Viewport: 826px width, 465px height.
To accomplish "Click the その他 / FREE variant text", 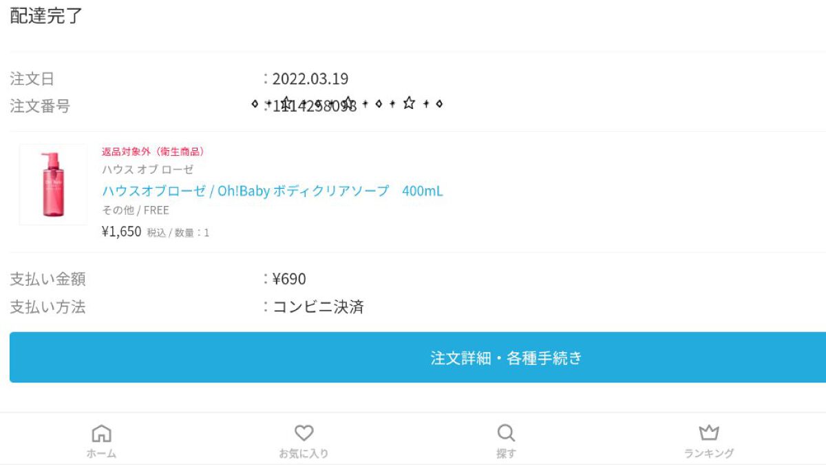I will [x=136, y=210].
